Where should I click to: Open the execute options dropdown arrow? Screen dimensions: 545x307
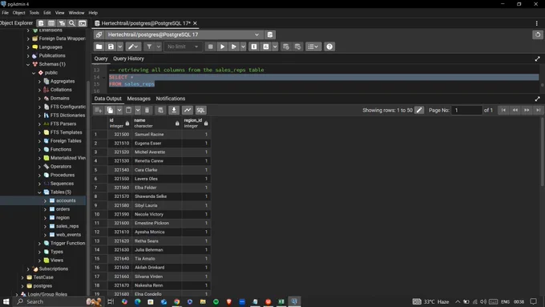(244, 46)
